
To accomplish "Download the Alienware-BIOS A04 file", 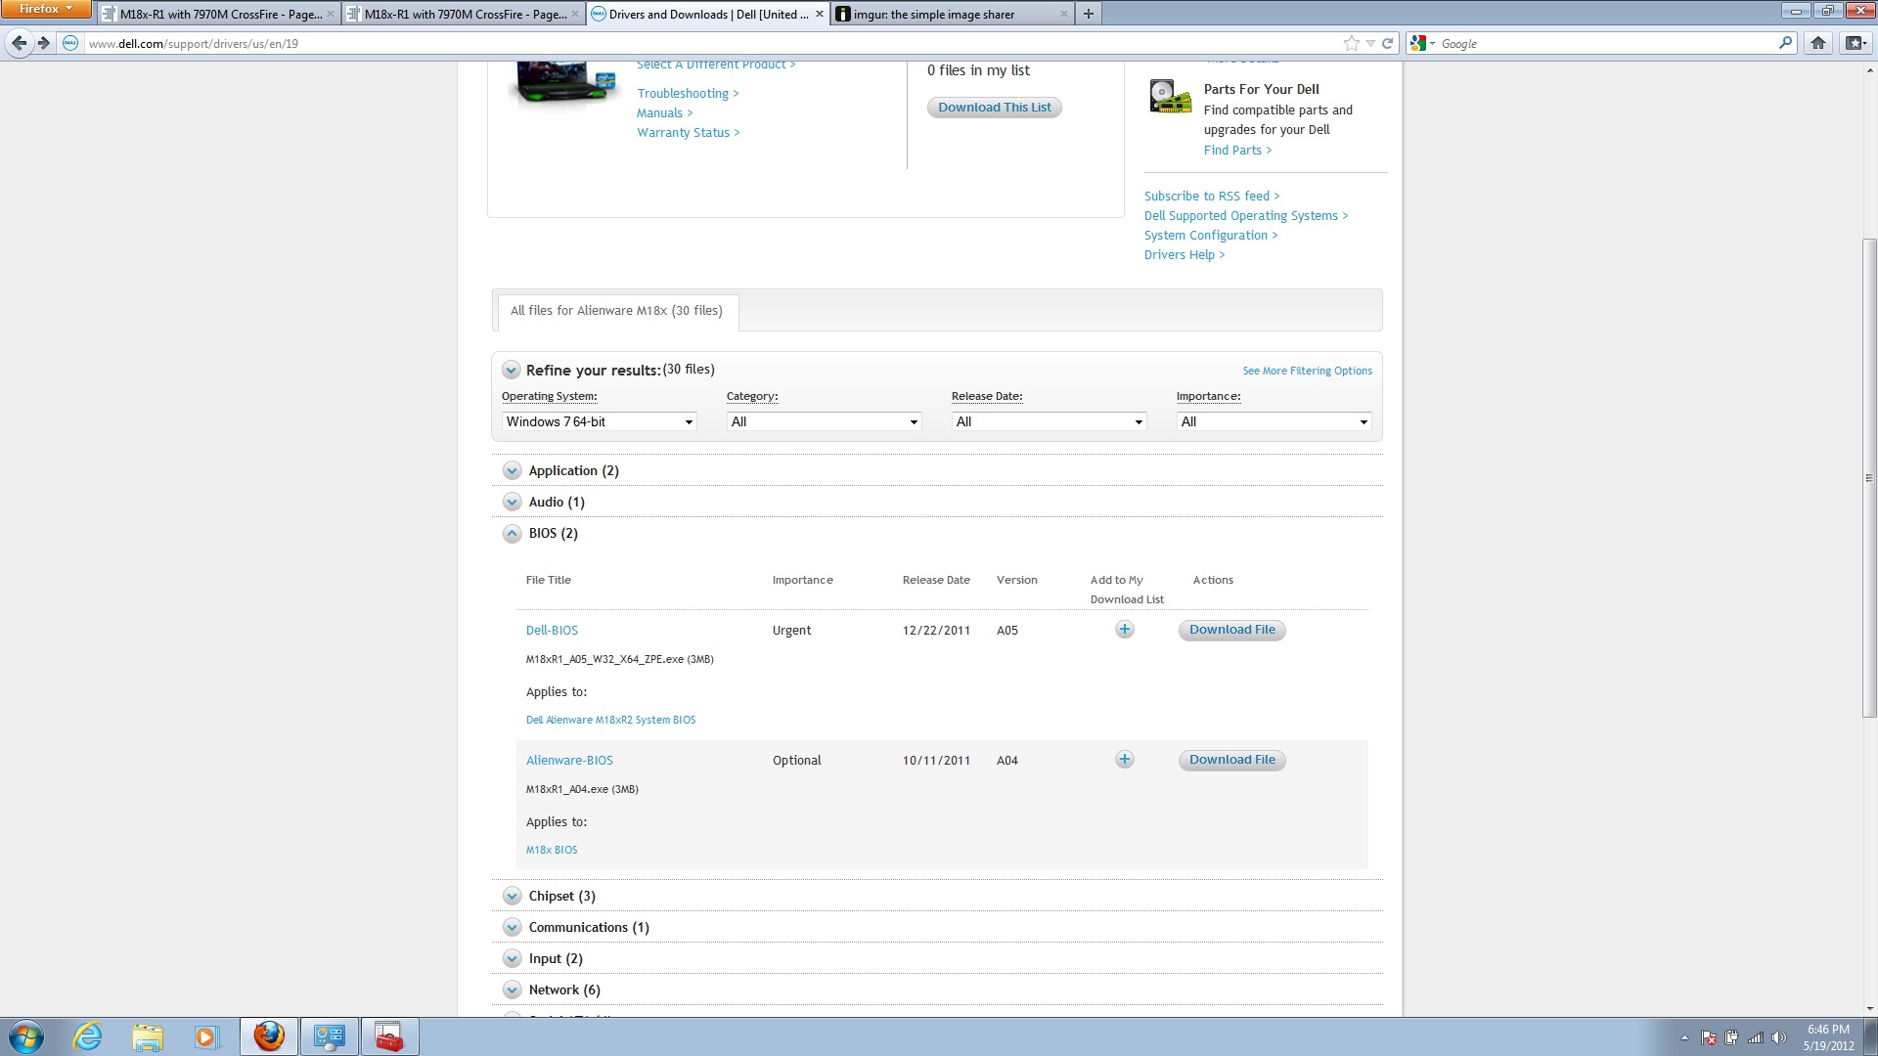I will pyautogui.click(x=1231, y=760).
